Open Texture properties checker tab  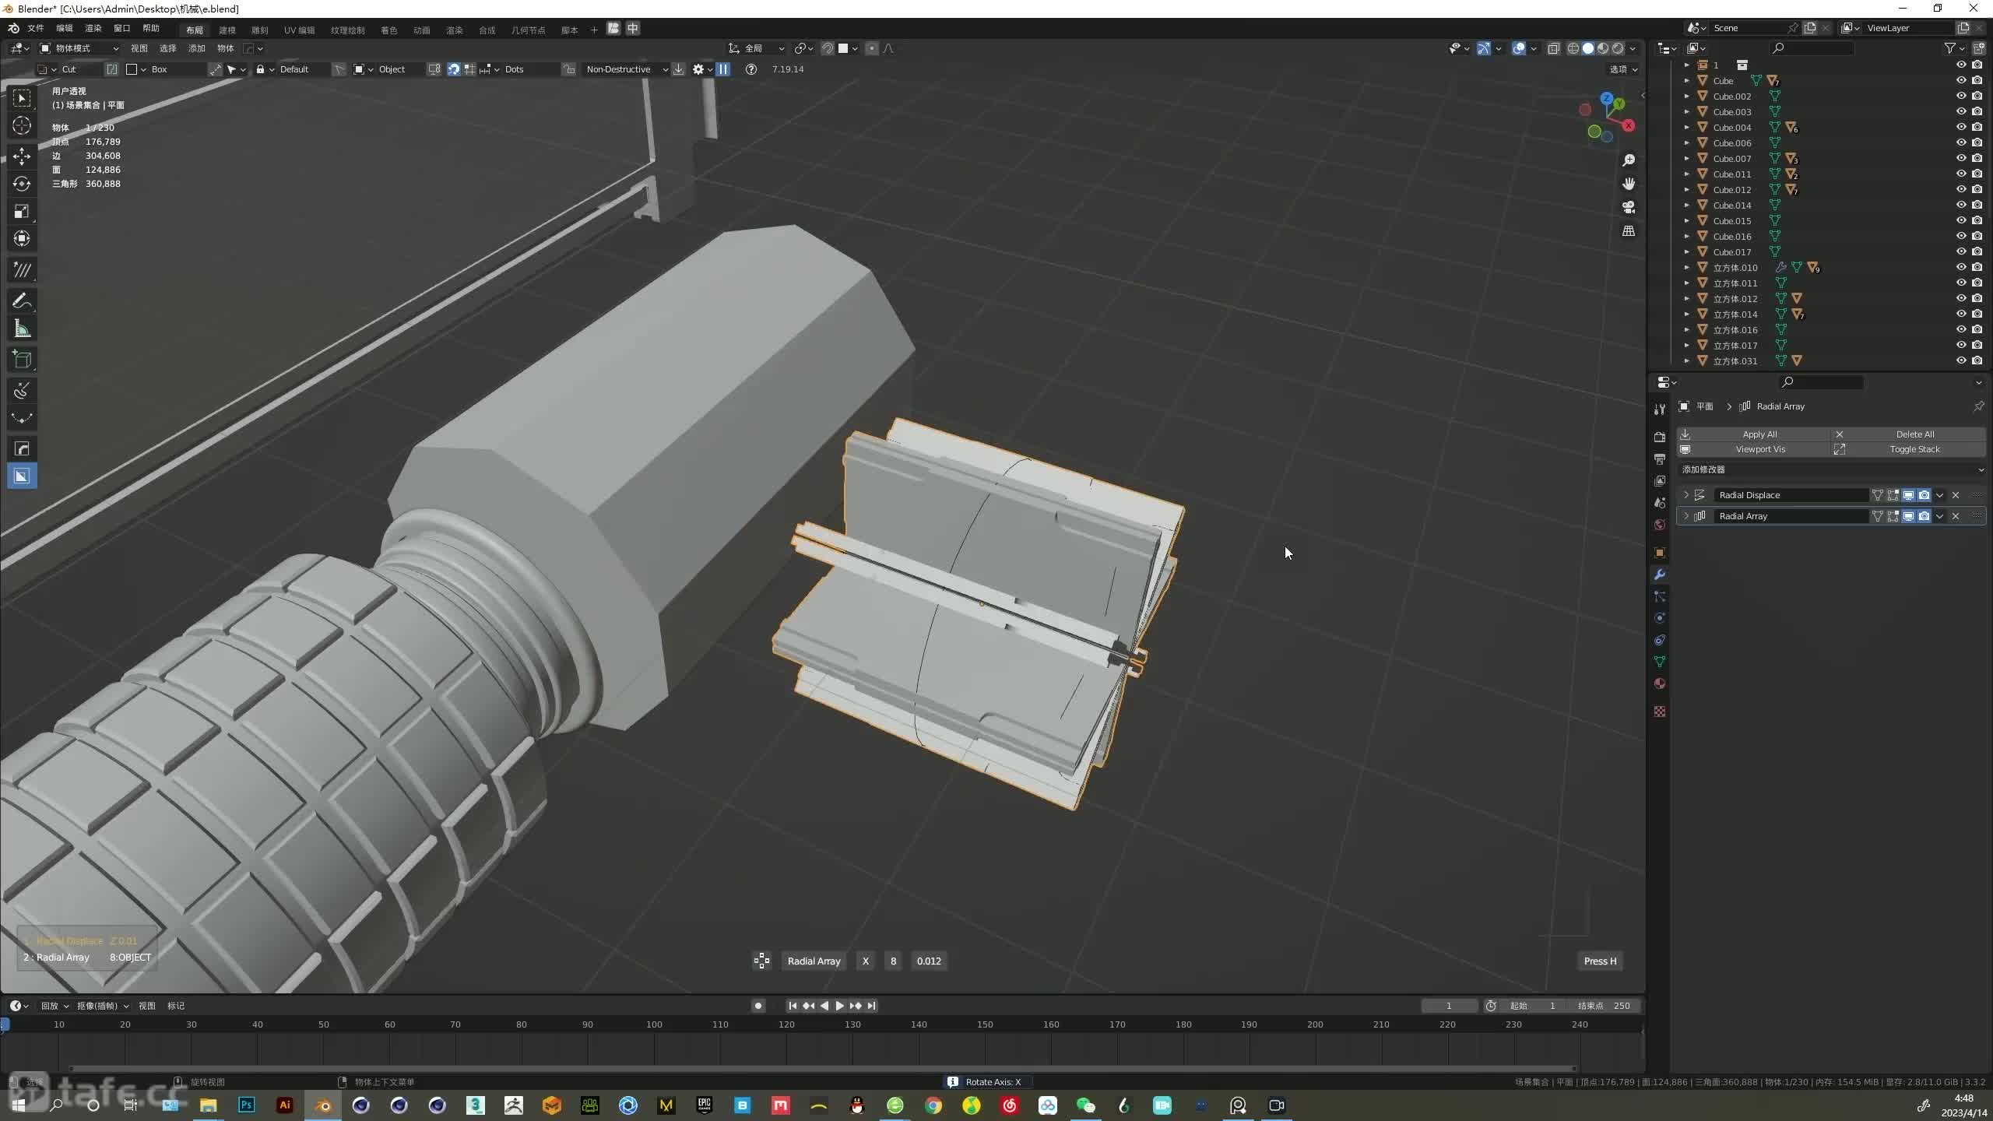(1660, 712)
